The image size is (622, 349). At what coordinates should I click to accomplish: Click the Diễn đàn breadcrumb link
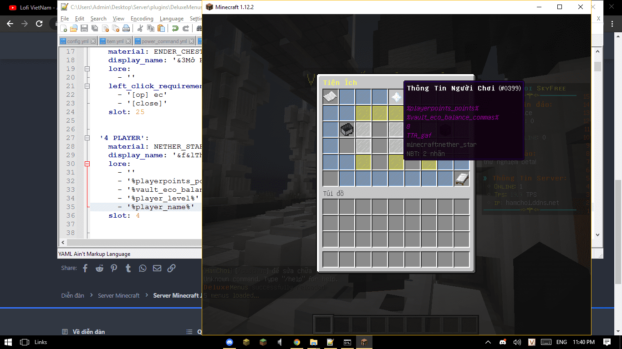point(73,295)
